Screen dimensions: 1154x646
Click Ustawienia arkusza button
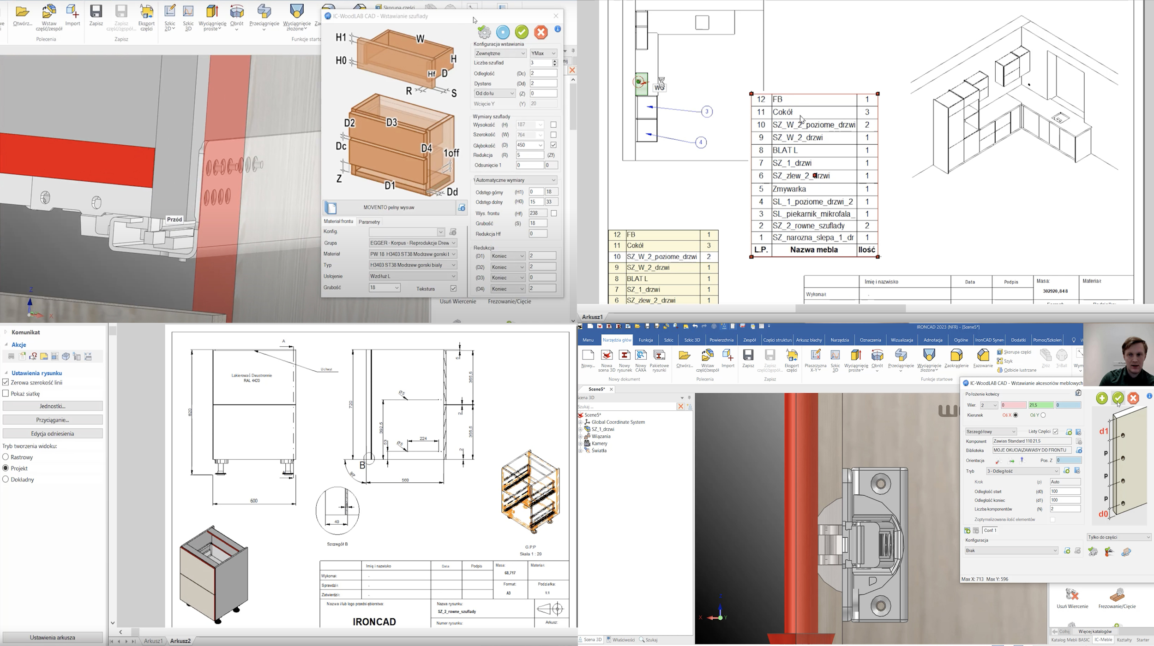tap(53, 638)
